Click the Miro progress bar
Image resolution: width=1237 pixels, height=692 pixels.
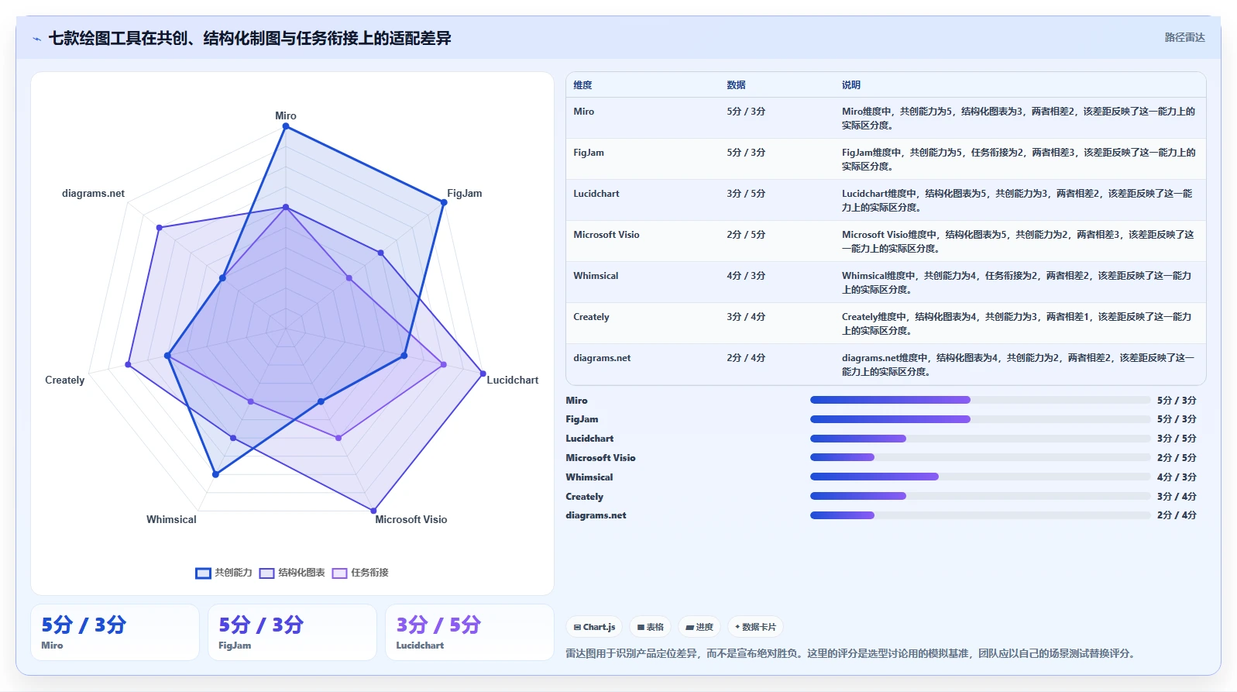tap(980, 400)
